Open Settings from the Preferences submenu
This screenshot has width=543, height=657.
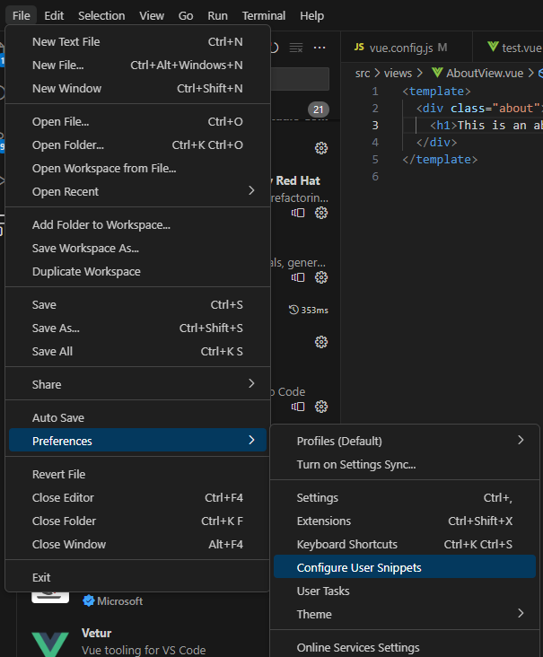(405, 497)
